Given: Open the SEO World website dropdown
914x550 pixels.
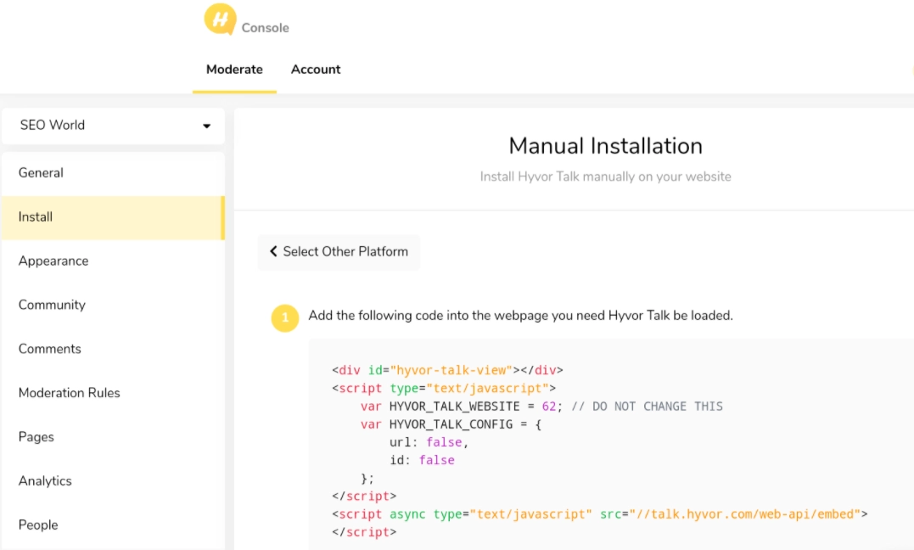Looking at the screenshot, I should 114,126.
